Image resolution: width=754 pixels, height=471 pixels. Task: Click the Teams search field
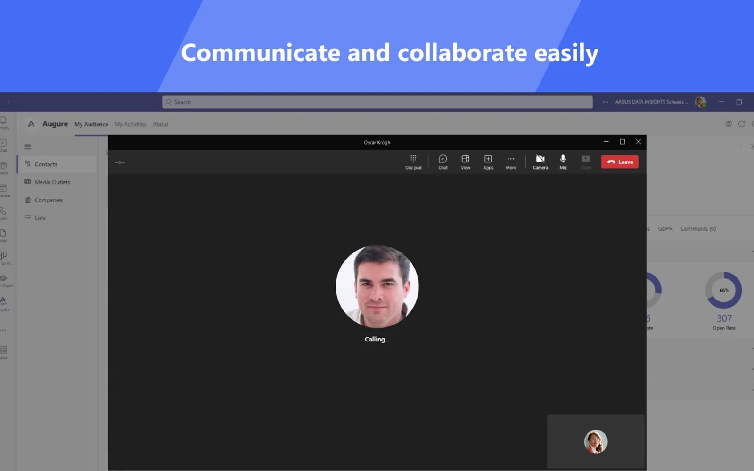[377, 102]
